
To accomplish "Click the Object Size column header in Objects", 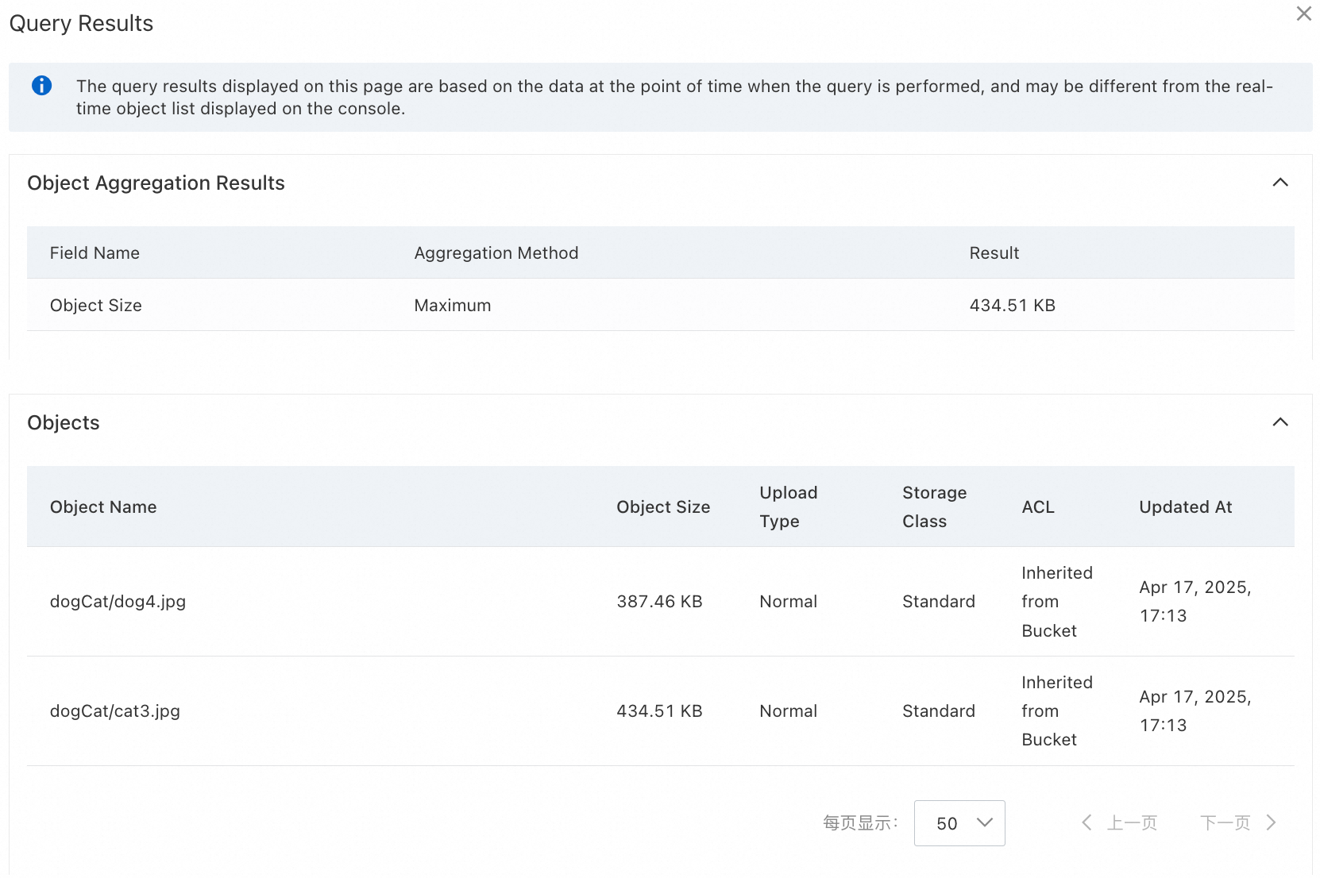I will [x=663, y=507].
